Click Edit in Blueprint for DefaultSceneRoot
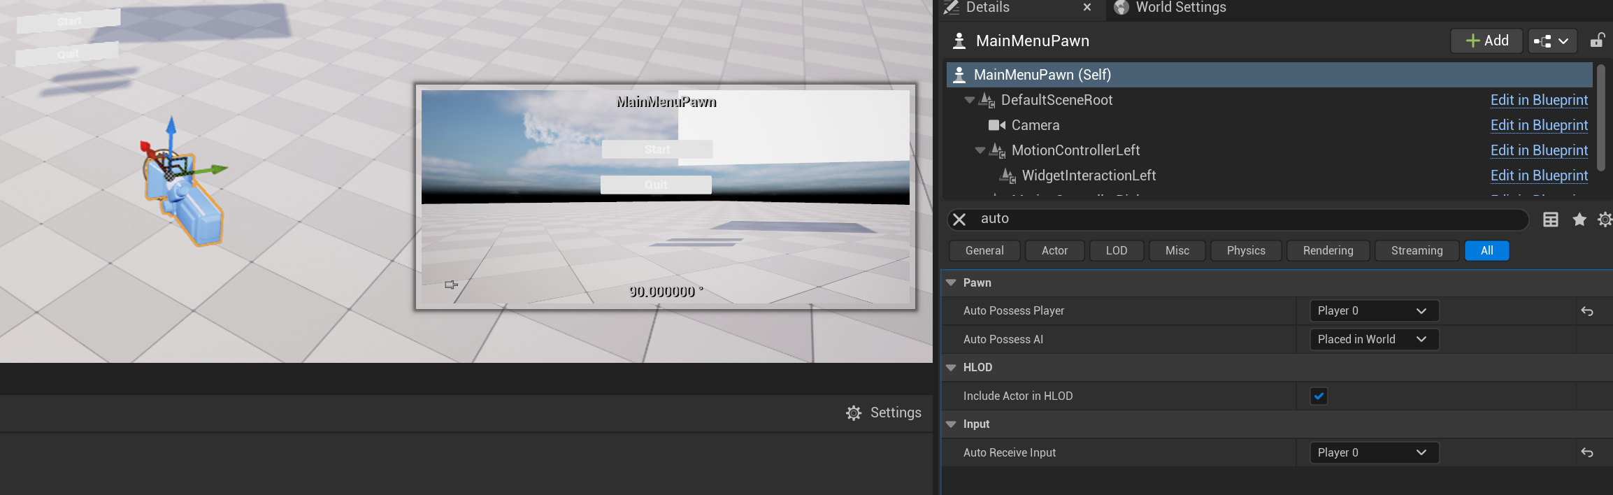This screenshot has height=495, width=1613. (x=1539, y=100)
